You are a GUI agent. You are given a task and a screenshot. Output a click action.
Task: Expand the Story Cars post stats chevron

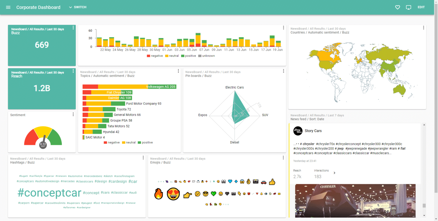(x=334, y=173)
